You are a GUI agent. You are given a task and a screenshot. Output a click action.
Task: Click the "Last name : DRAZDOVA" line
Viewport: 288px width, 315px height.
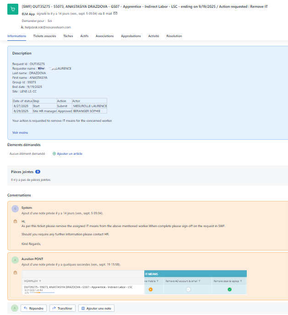pos(29,73)
